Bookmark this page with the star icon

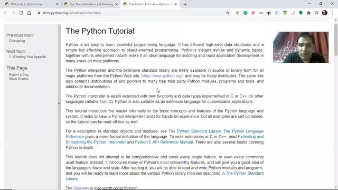[x=228, y=13]
